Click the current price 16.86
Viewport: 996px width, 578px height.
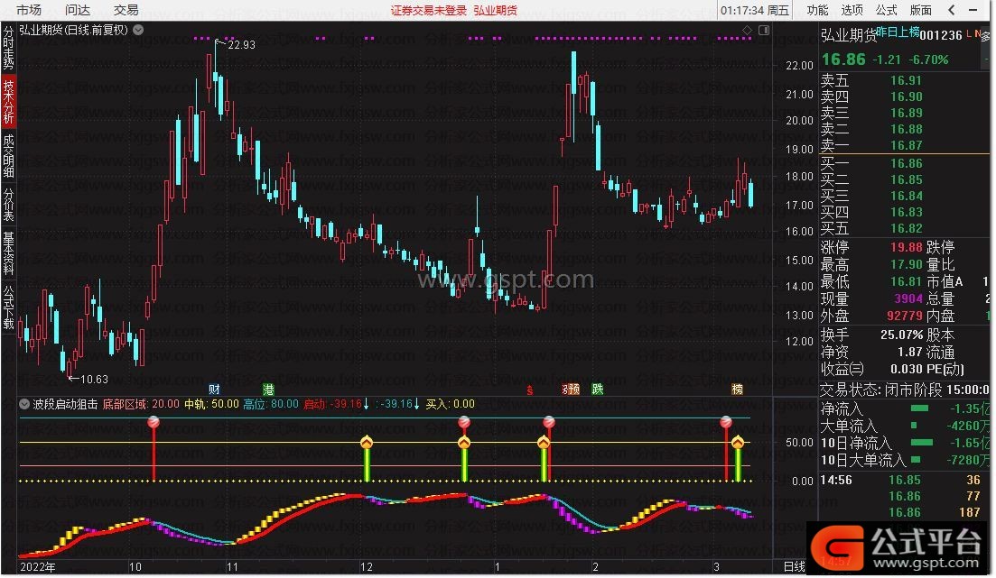click(x=843, y=59)
